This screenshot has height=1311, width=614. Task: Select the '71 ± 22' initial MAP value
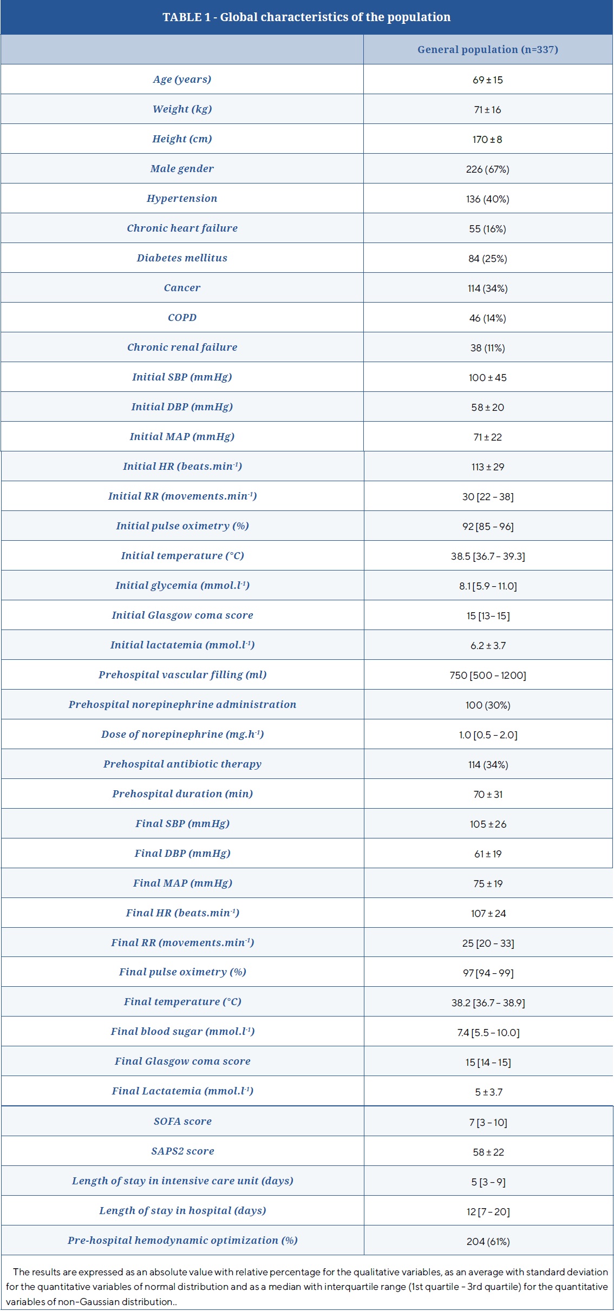(487, 437)
